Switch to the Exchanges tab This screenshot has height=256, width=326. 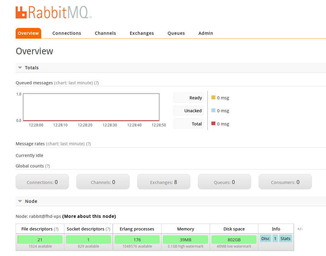142,33
